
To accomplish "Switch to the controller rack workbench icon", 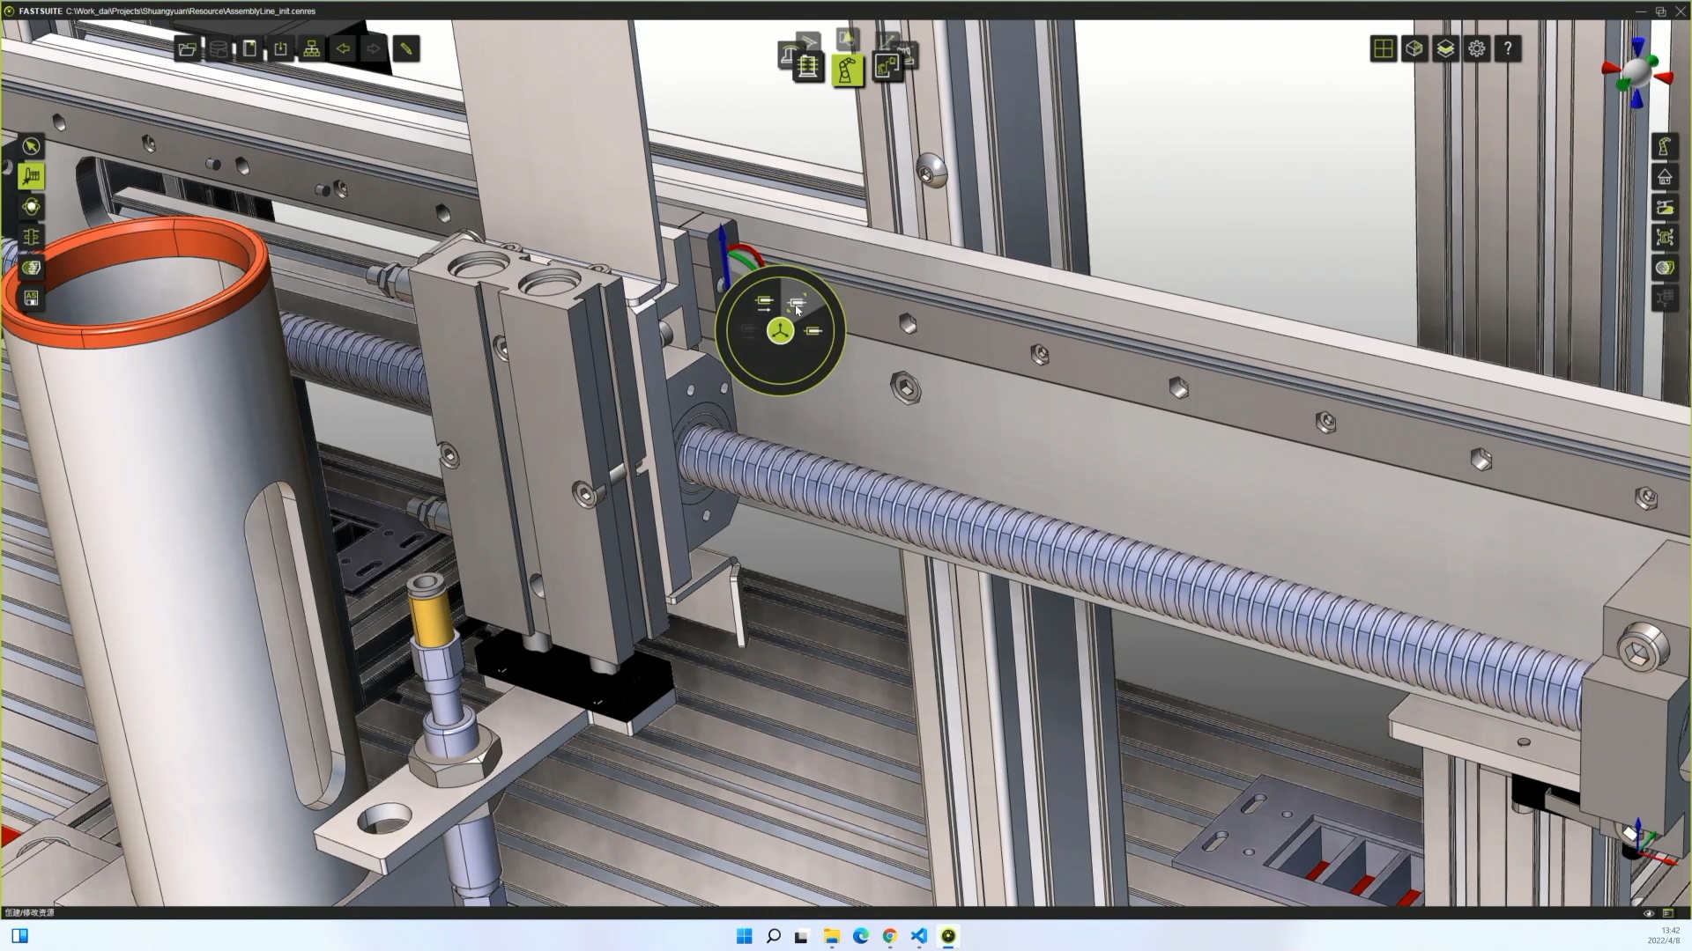I will point(807,67).
